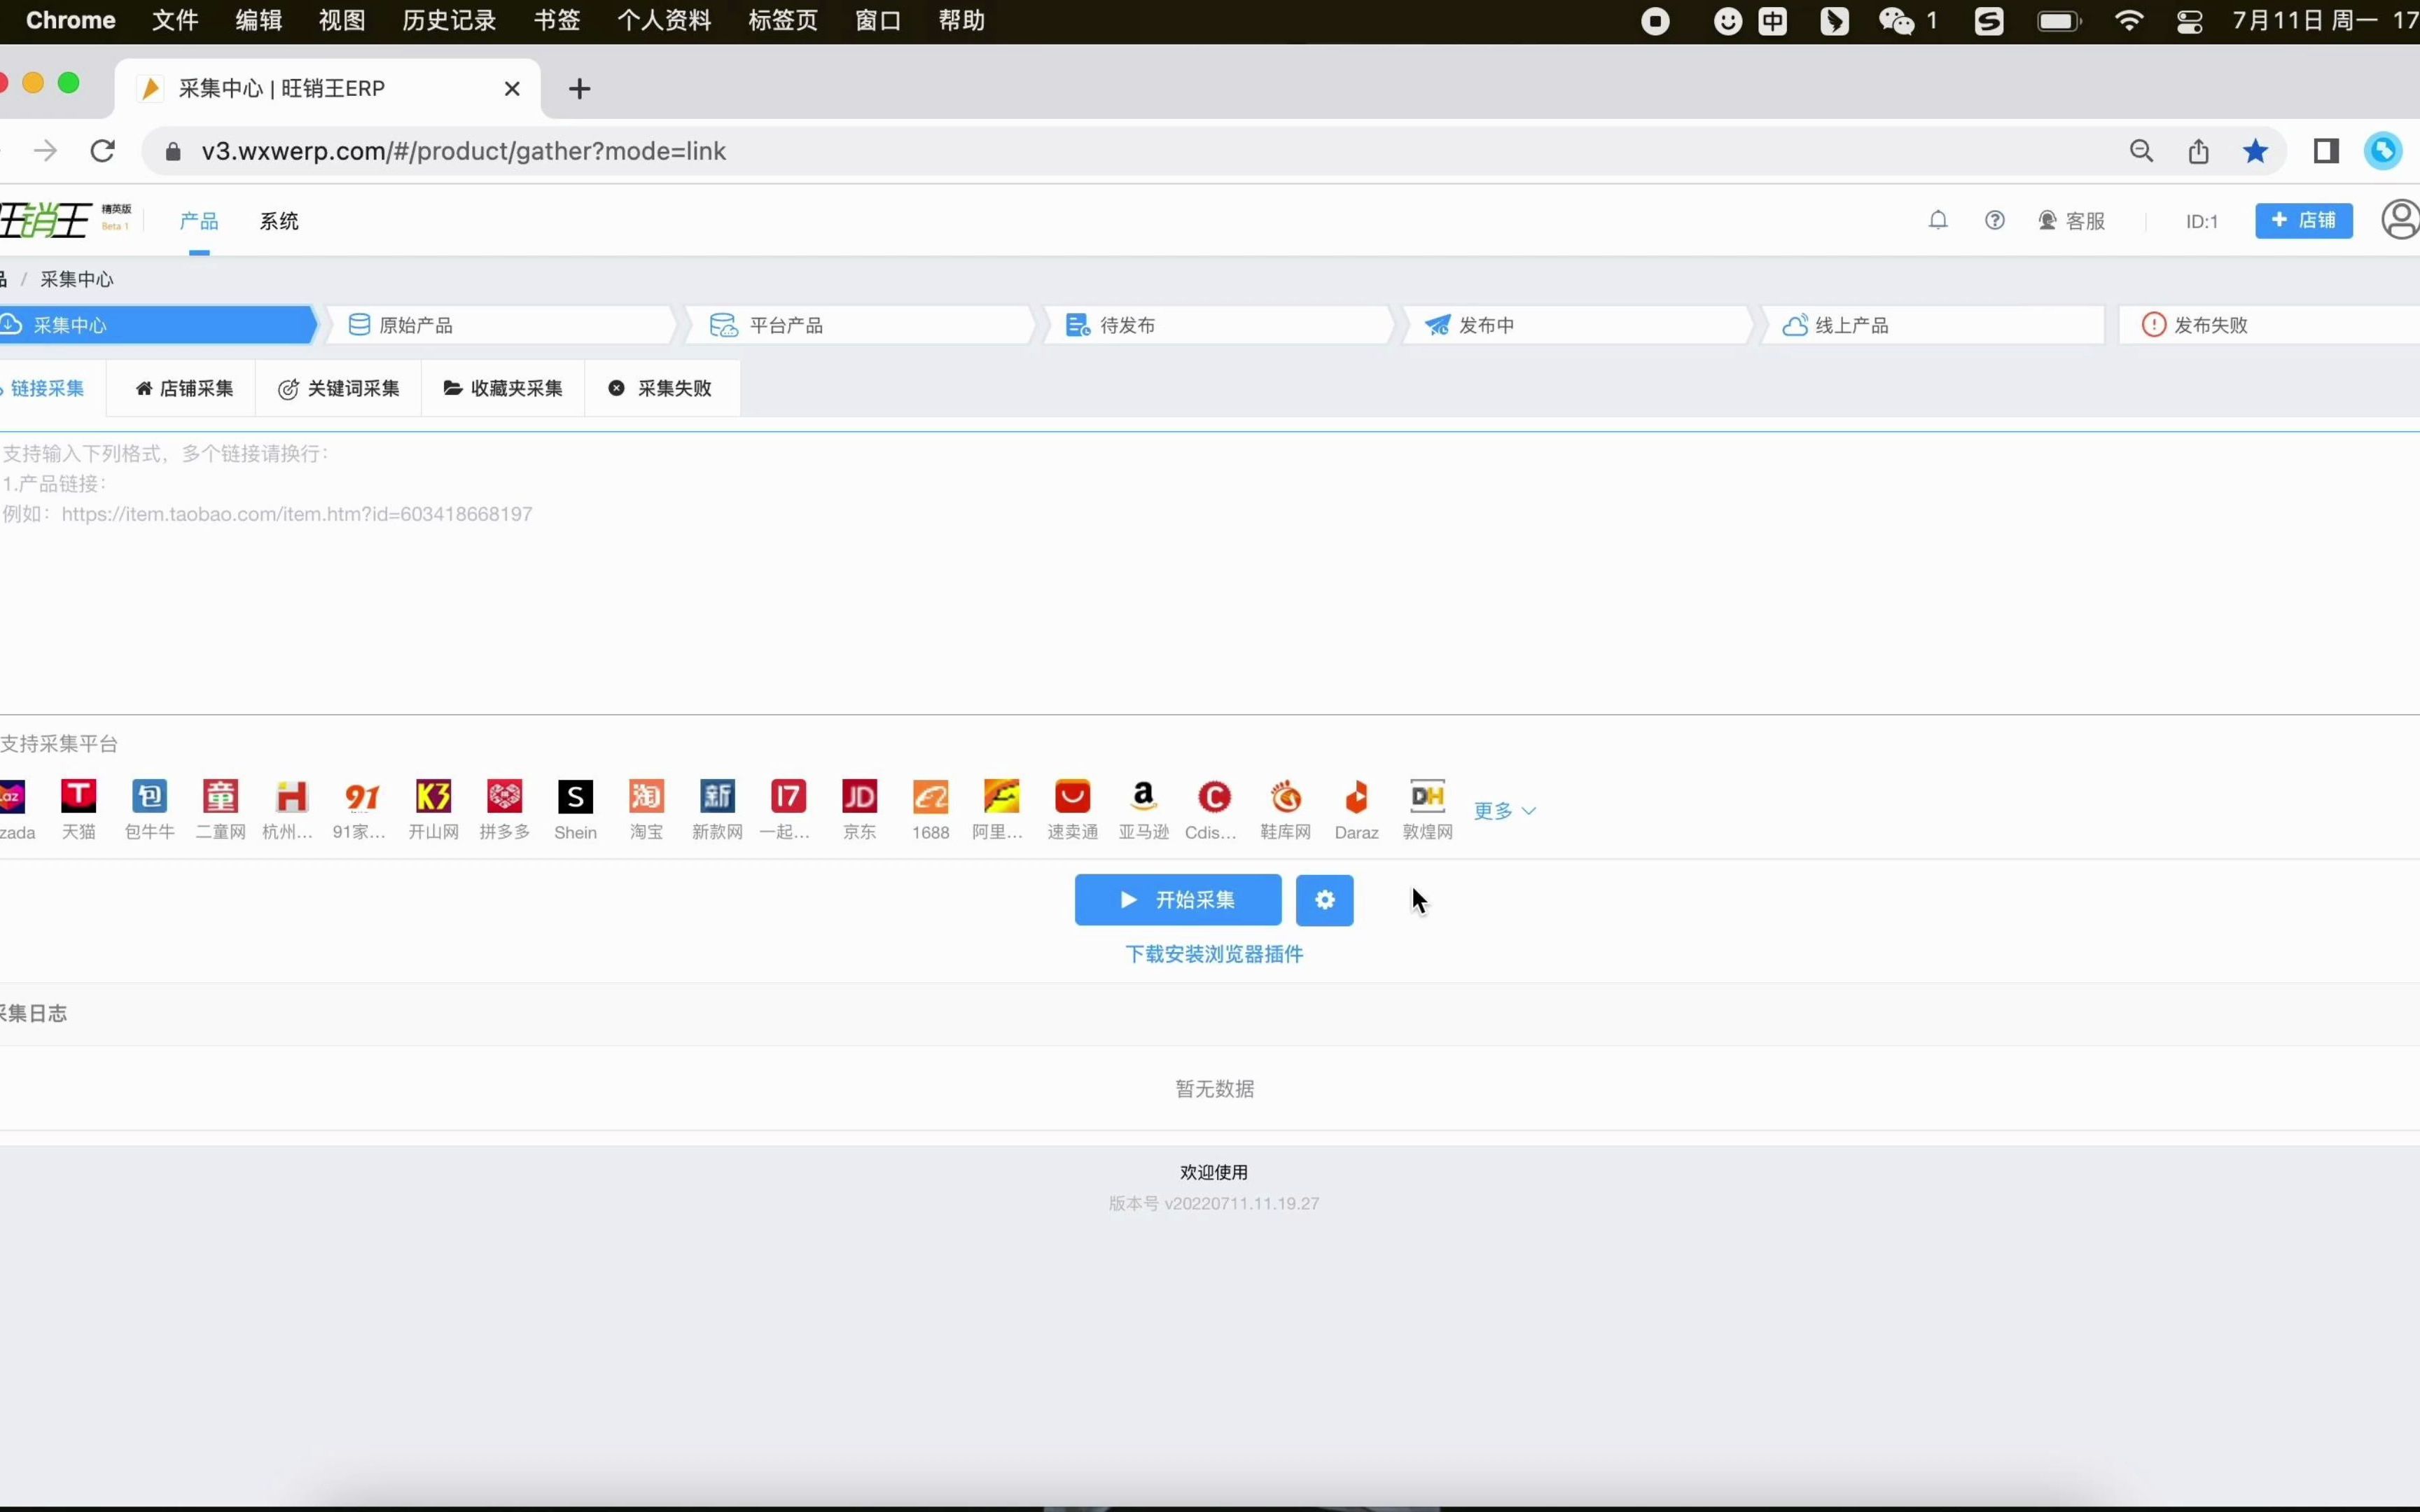Choose the Cdiscount platform icon

click(x=1214, y=797)
